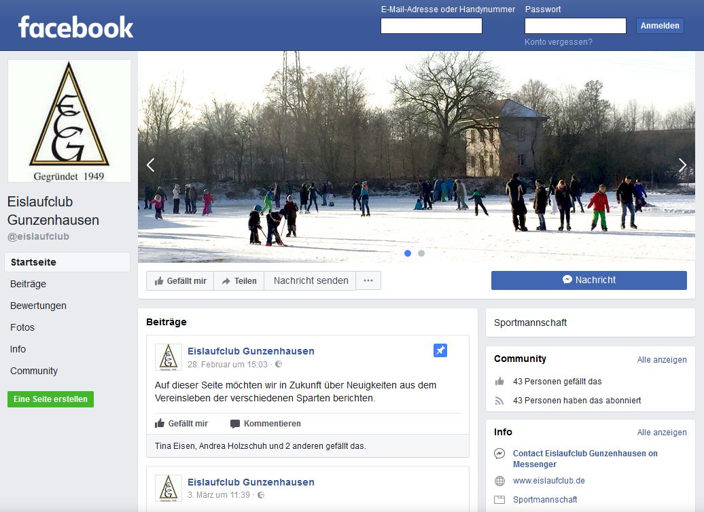This screenshot has height=512, width=704.
Task: Click the @eislaufclub username
Action: pyautogui.click(x=38, y=236)
